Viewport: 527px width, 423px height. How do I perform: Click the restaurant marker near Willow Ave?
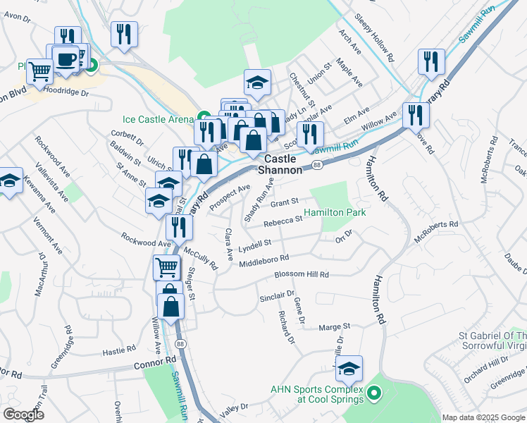(x=416, y=116)
